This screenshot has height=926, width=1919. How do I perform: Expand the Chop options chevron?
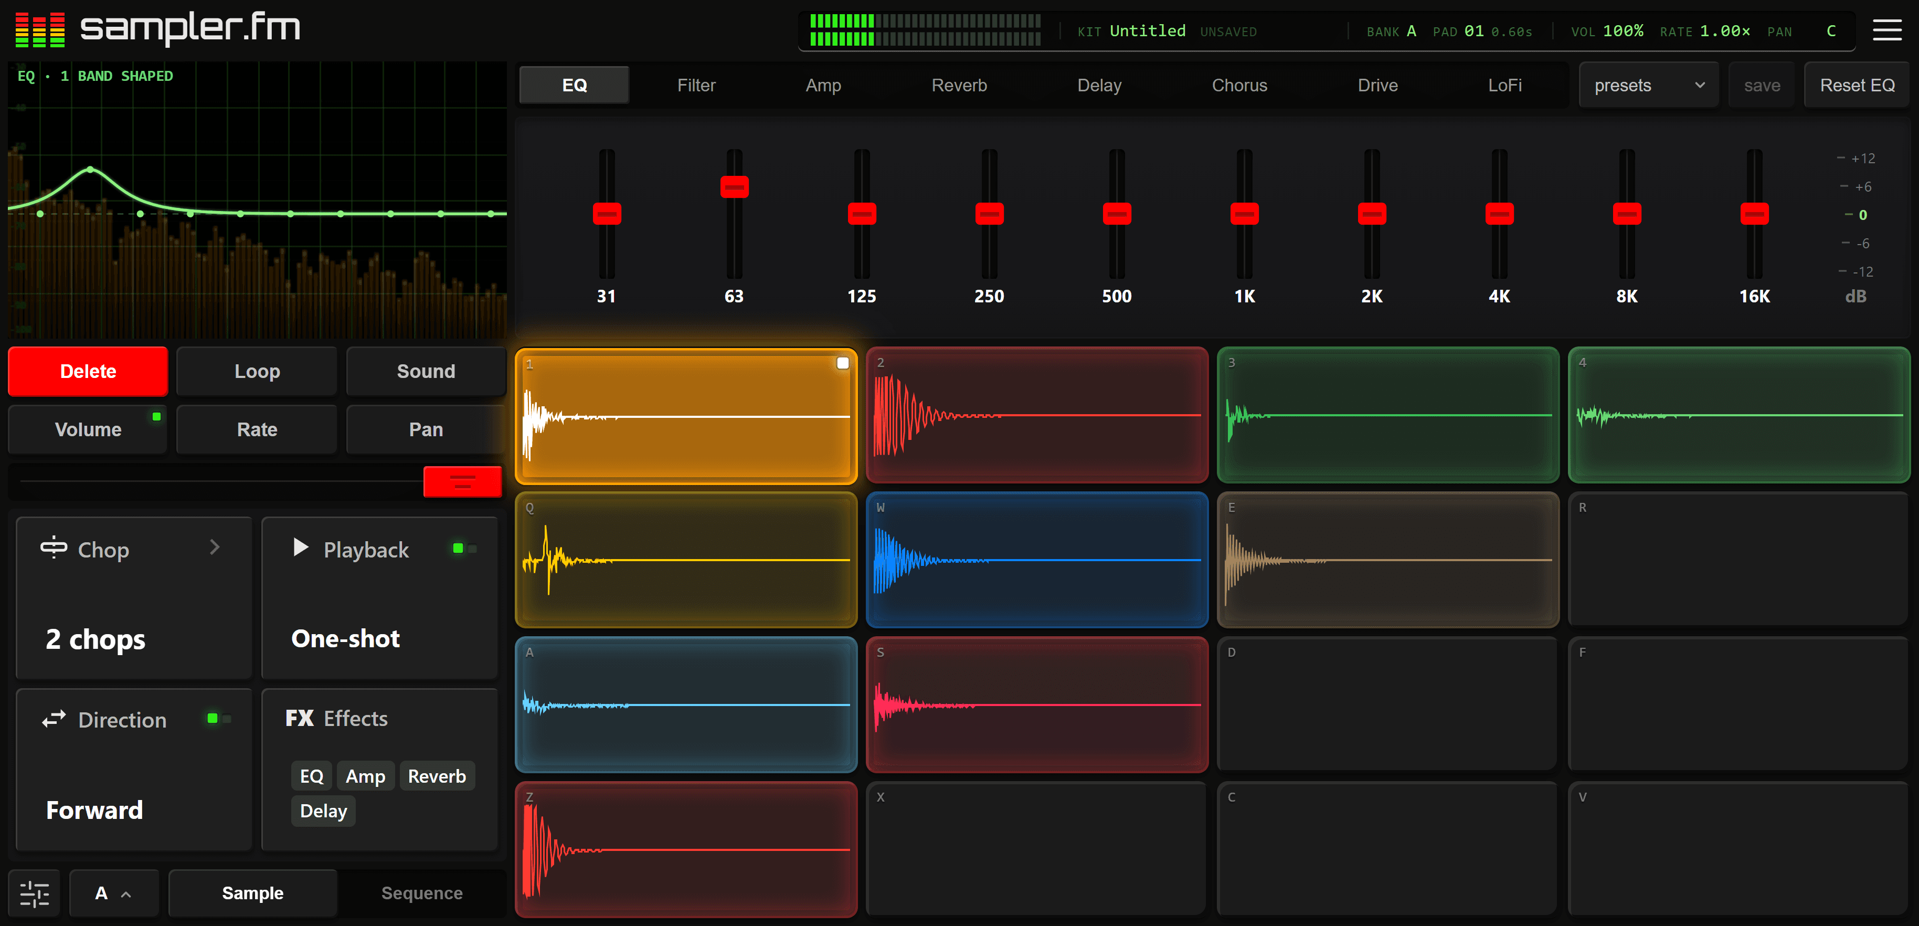point(215,548)
